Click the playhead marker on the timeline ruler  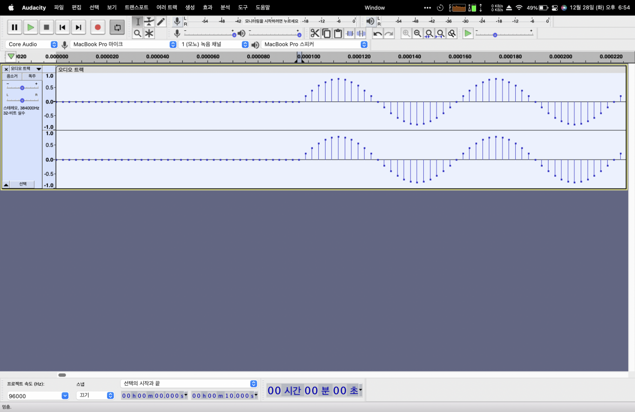300,58
